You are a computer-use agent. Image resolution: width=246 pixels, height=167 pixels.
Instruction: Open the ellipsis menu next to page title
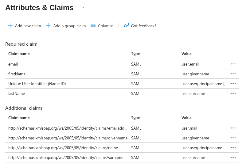point(84,8)
